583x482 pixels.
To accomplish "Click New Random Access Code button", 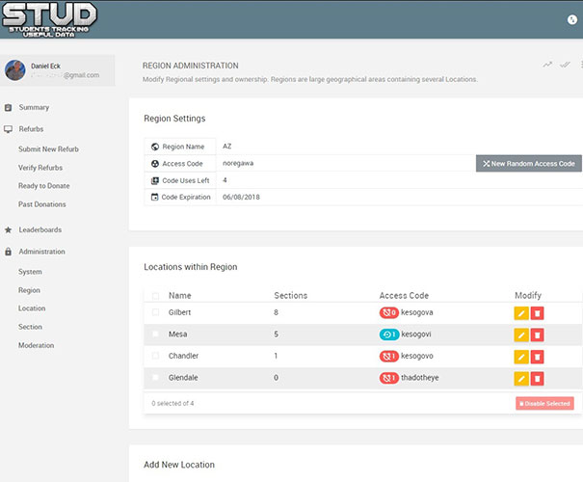I will point(528,164).
